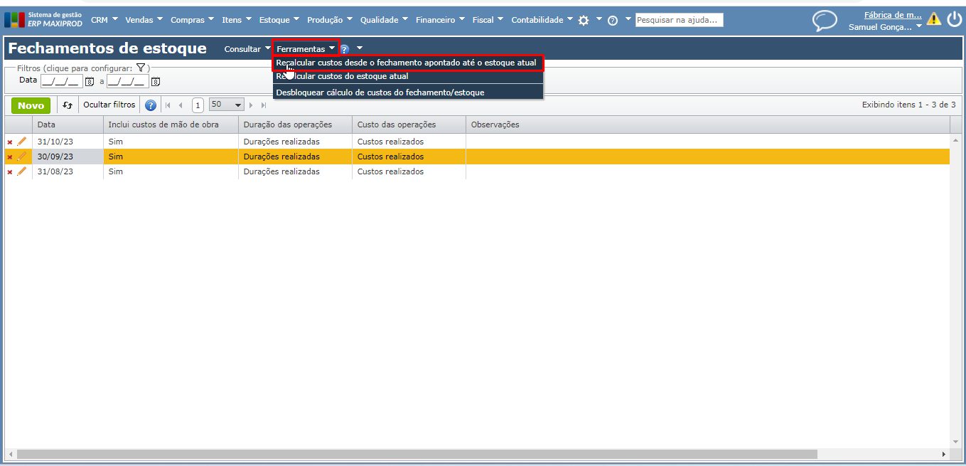Open the Qualidade menu

(x=384, y=20)
